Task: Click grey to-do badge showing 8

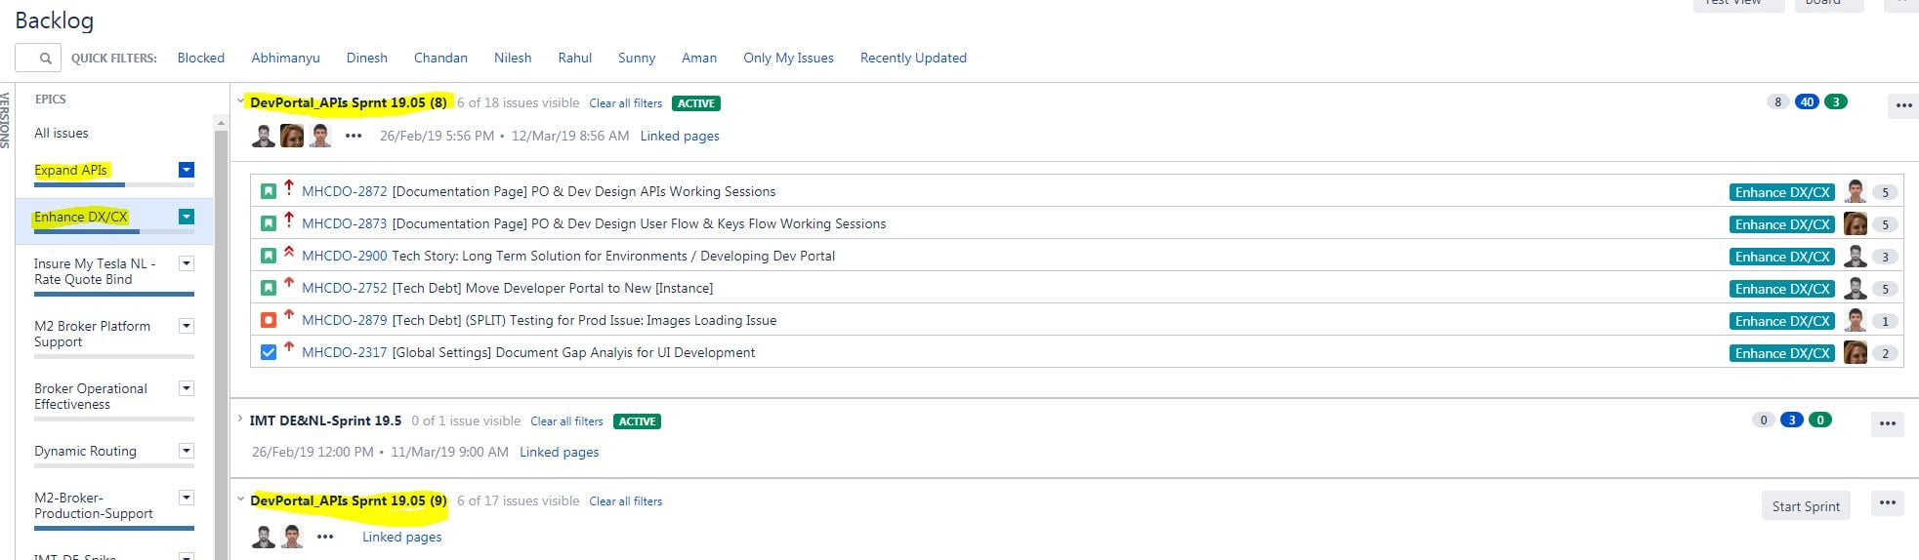Action: [1777, 101]
